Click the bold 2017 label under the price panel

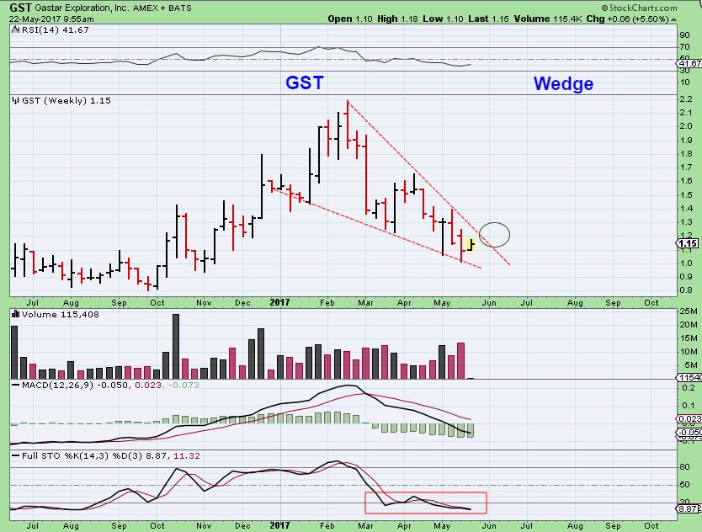tap(279, 302)
